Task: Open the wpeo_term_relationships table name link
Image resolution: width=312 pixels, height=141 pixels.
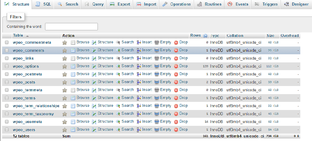Action: [36, 106]
